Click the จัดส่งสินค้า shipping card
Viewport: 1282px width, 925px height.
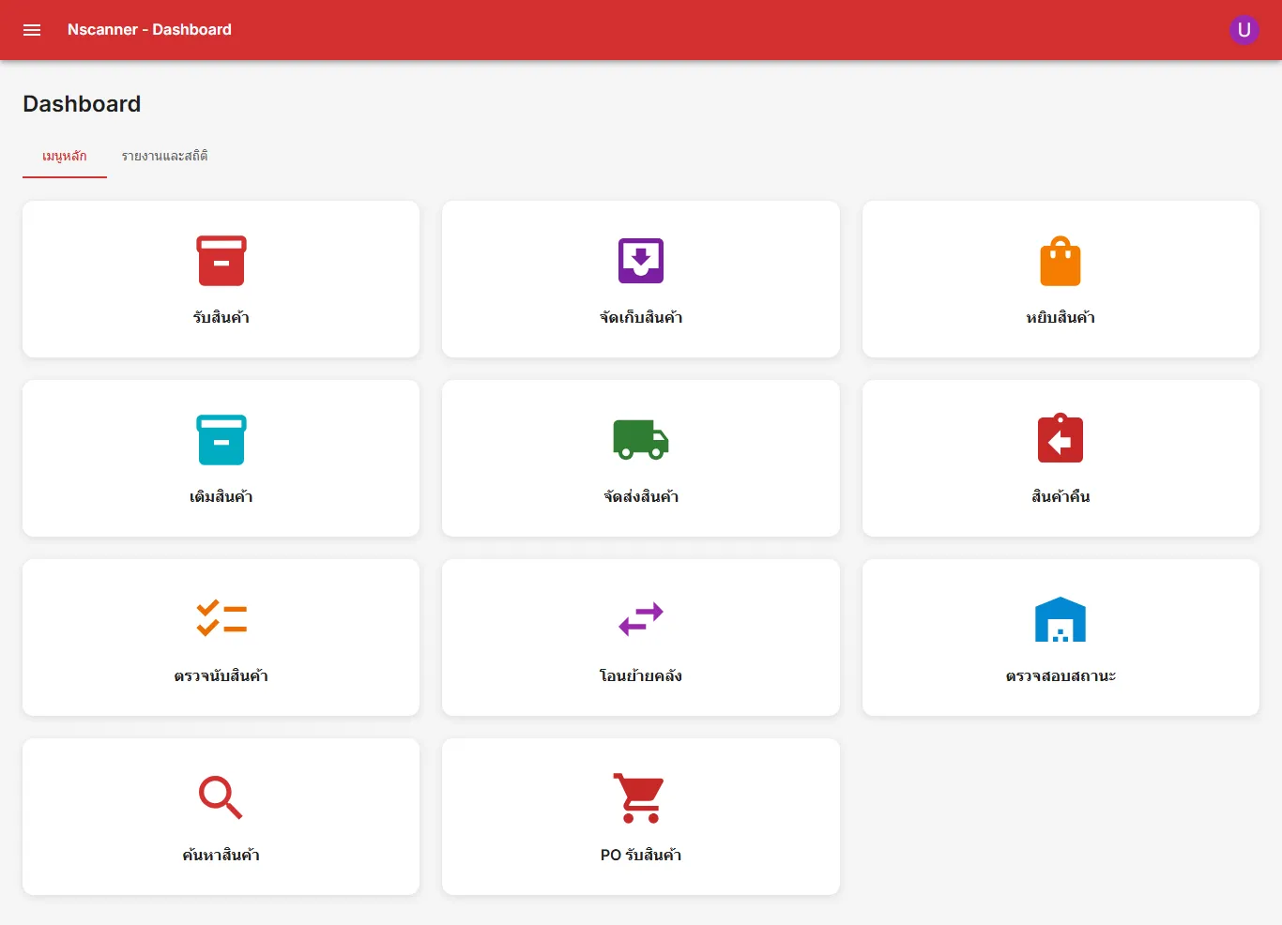click(640, 458)
